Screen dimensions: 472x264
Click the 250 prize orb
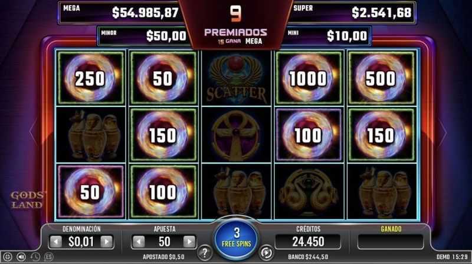(x=90, y=78)
